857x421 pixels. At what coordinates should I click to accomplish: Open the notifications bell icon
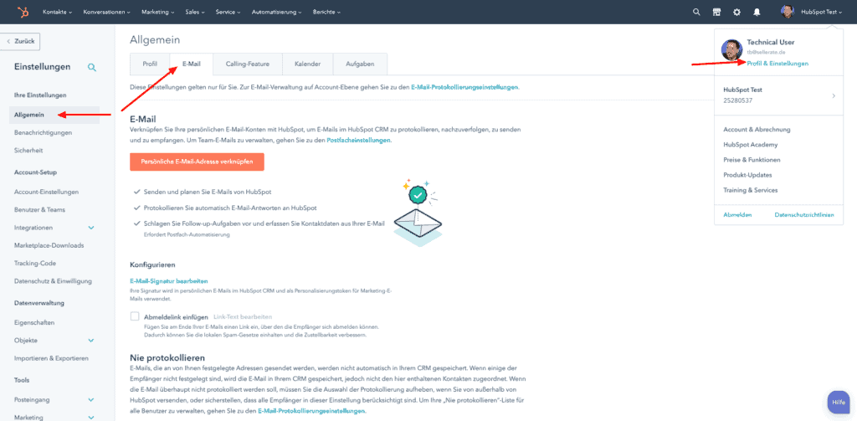[x=757, y=12]
